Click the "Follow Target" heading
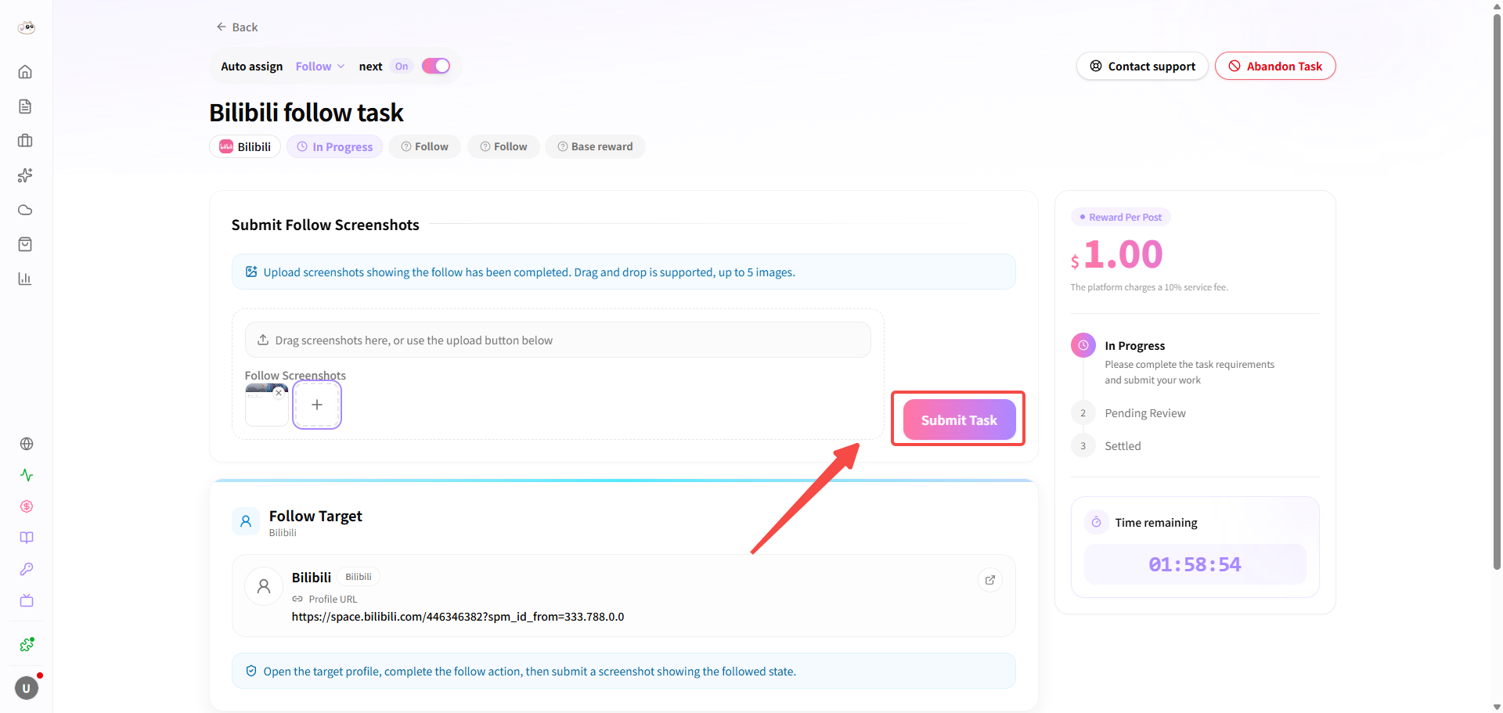The width and height of the screenshot is (1503, 713). [315, 516]
